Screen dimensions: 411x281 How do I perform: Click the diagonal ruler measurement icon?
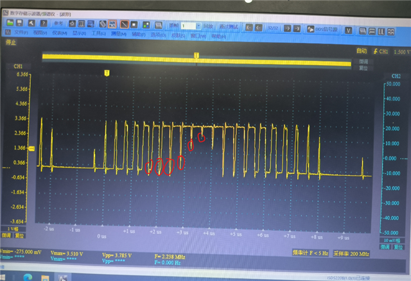coord(103,24)
